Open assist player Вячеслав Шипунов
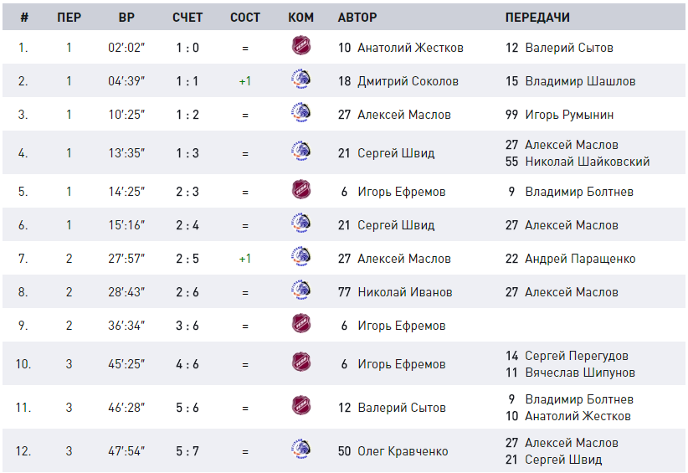This screenshot has width=688, height=473. point(580,373)
